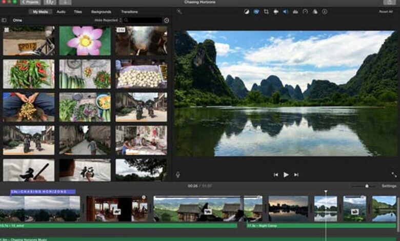Open the Hide Rejected filter dropdown
The image size is (400, 241).
tap(106, 20)
